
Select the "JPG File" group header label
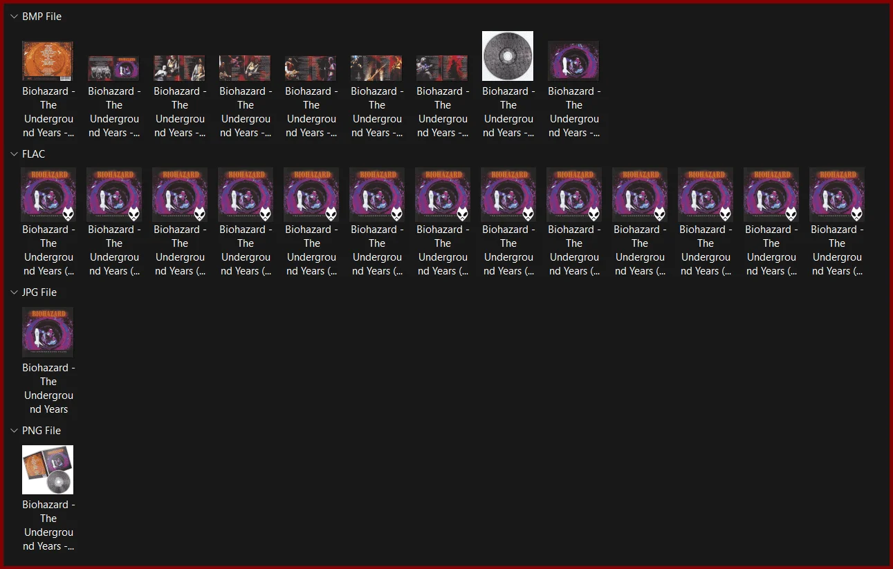click(39, 292)
